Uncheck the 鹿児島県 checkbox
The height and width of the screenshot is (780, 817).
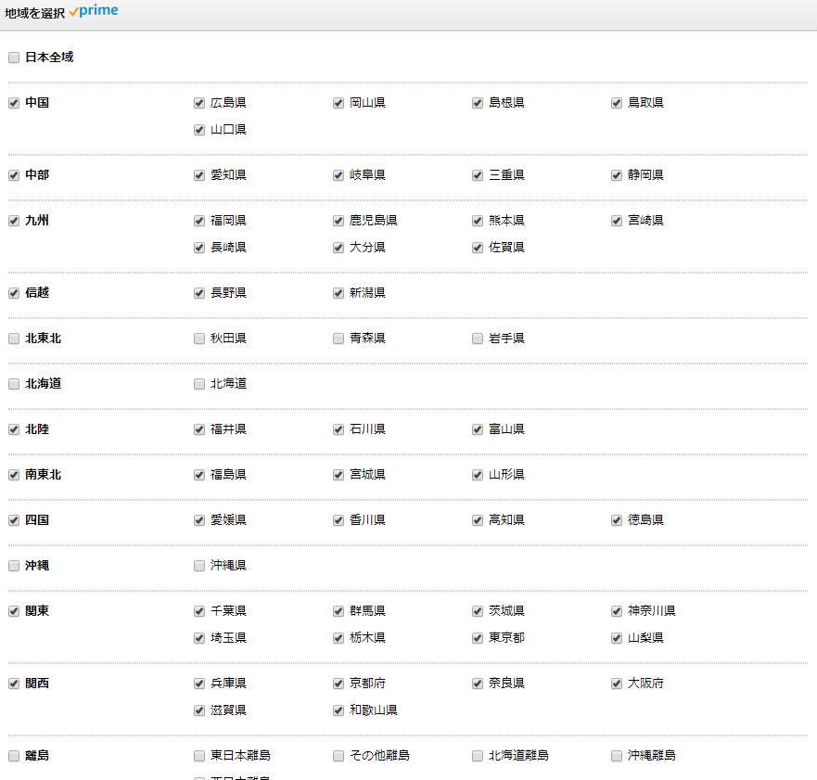coord(338,221)
